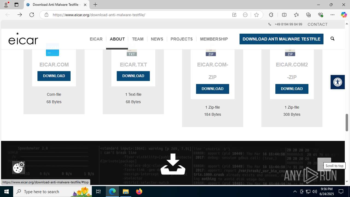Add this page to favorites star
The image size is (350, 197).
[x=256, y=15]
